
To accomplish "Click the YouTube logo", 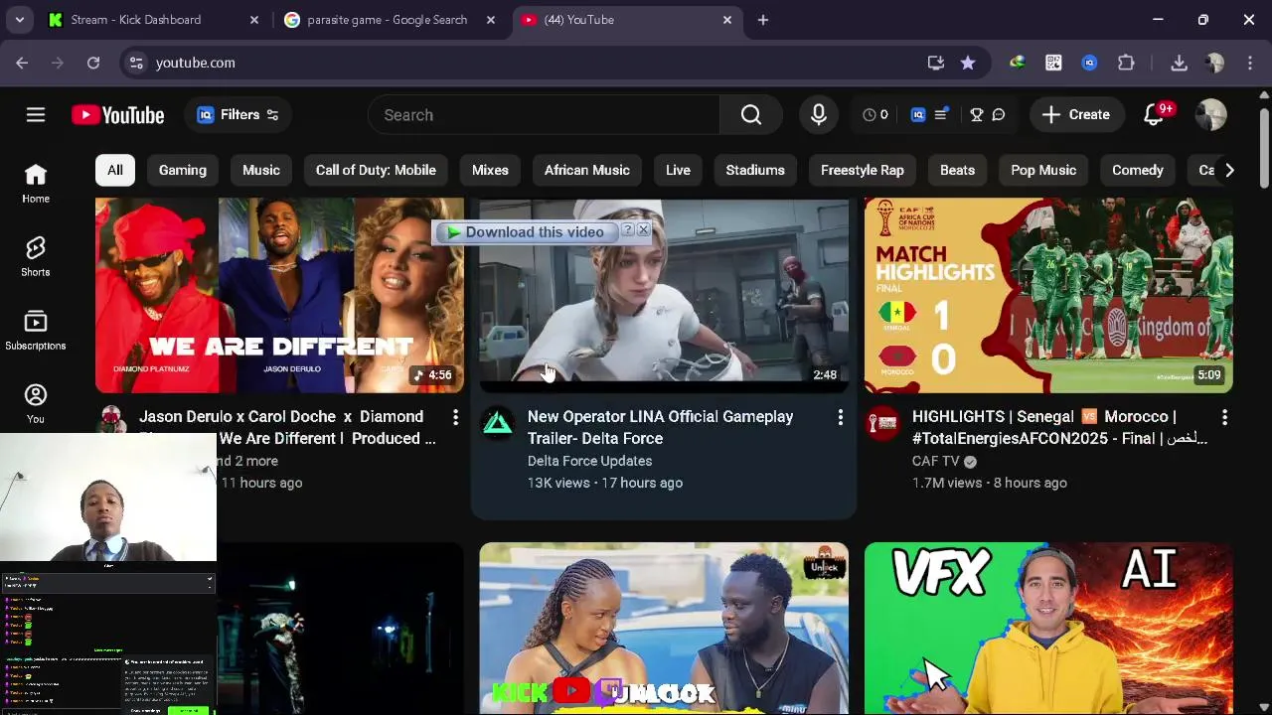I will 117,115.
